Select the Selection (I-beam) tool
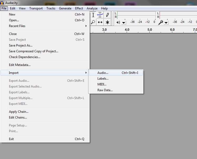Screen dimensions: 197x159 click(x=93, y=15)
